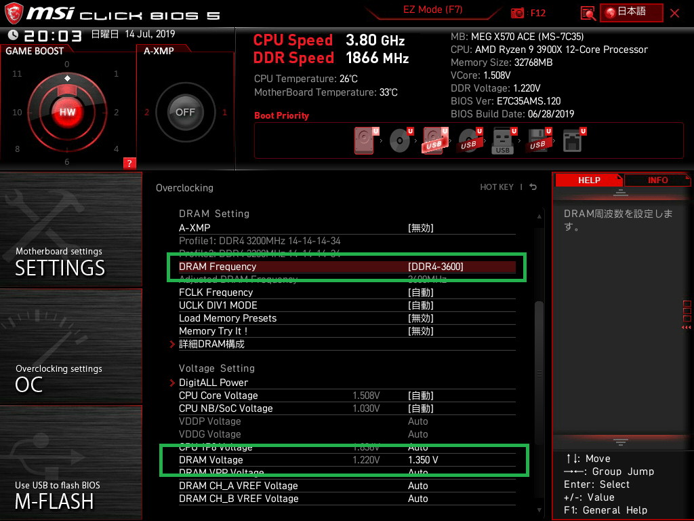Click the settings list scrollbar thumb

tap(539, 373)
